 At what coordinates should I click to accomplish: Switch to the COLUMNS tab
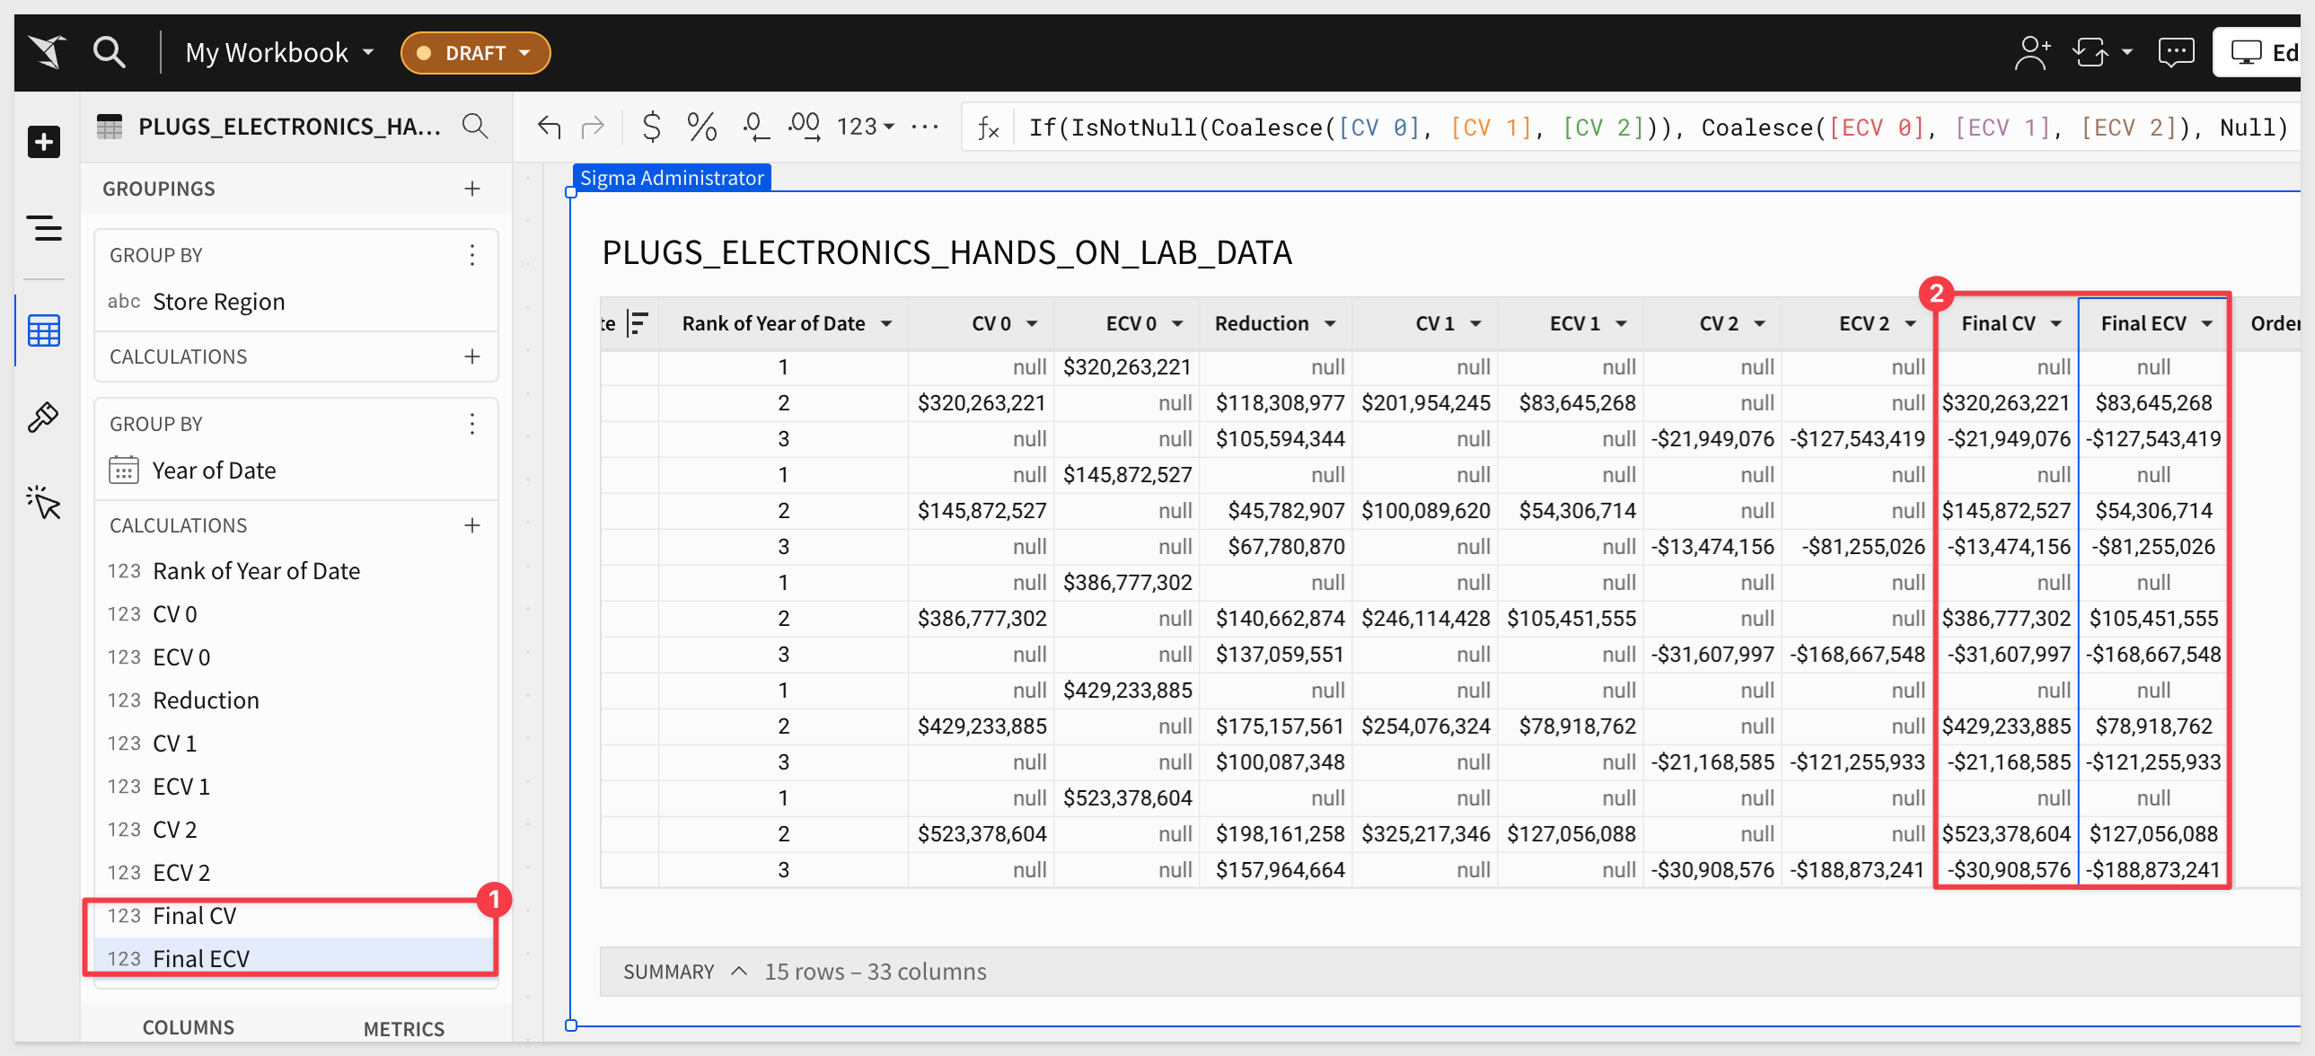click(188, 1027)
